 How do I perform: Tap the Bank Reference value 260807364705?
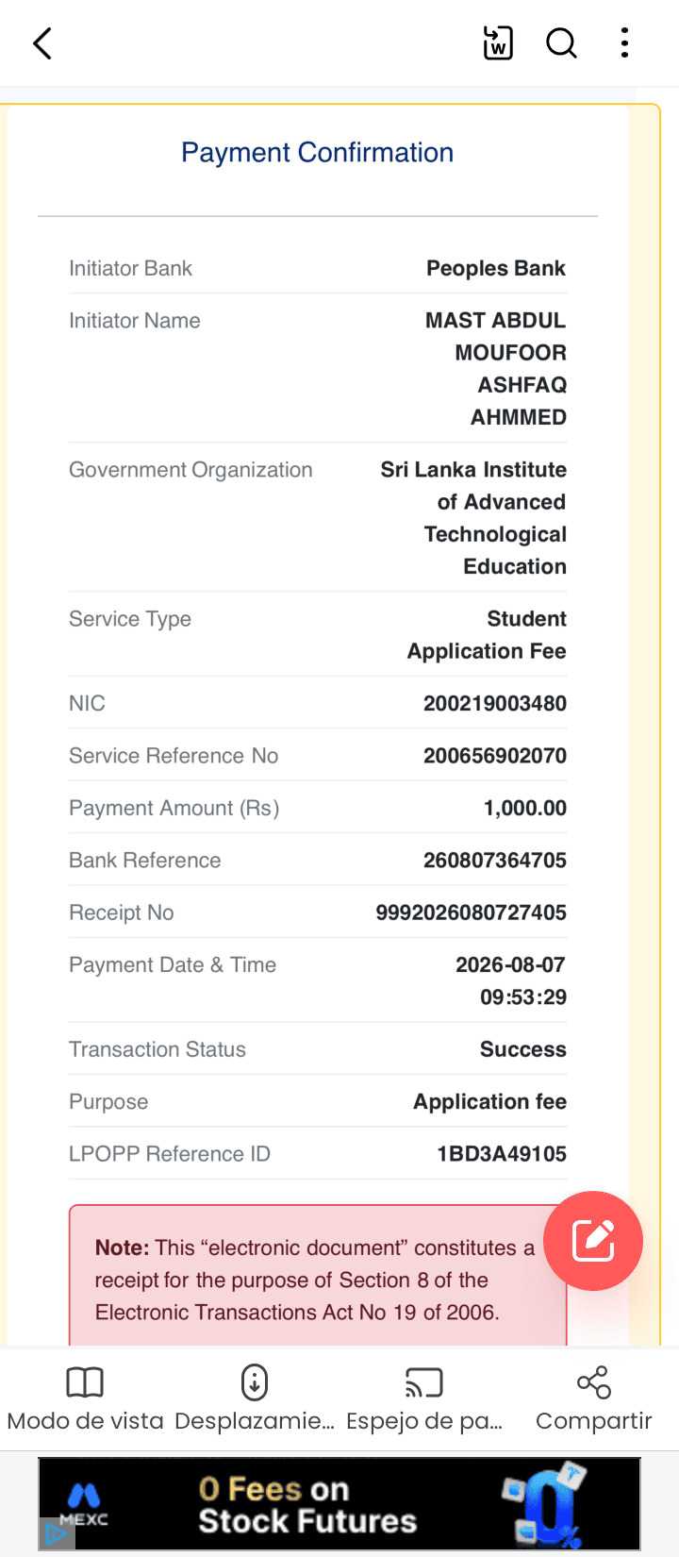(x=495, y=860)
